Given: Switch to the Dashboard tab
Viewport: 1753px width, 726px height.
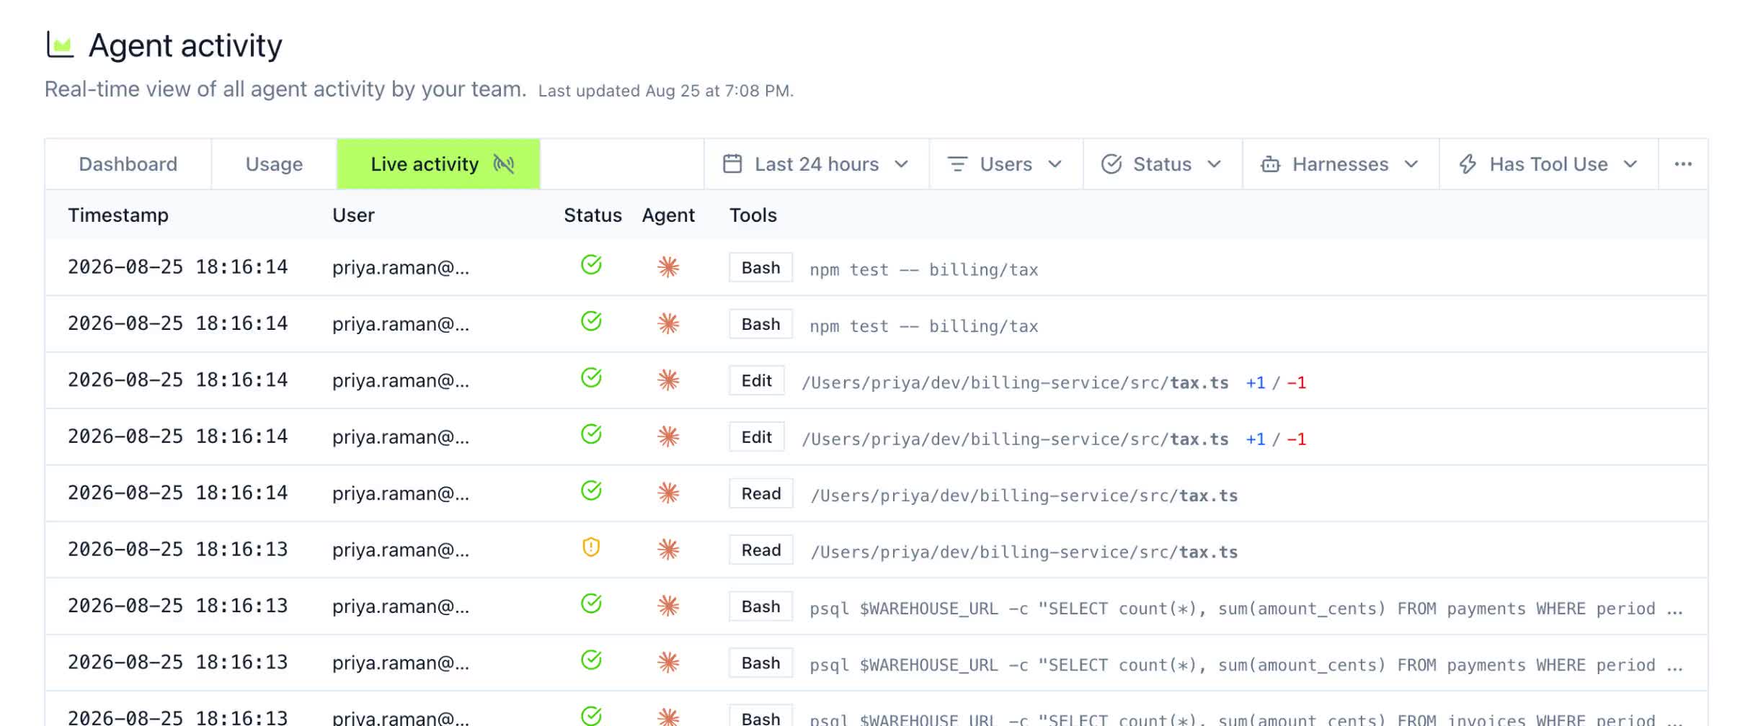Looking at the screenshot, I should tap(128, 164).
